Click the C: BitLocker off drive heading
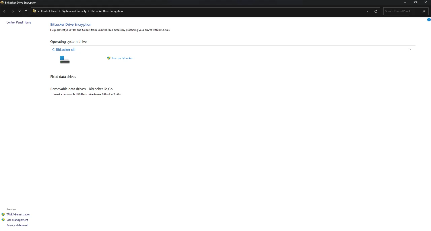 pyautogui.click(x=64, y=50)
